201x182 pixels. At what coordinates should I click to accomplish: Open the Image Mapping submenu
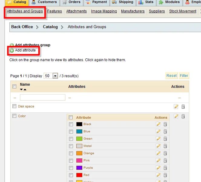pos(104,11)
